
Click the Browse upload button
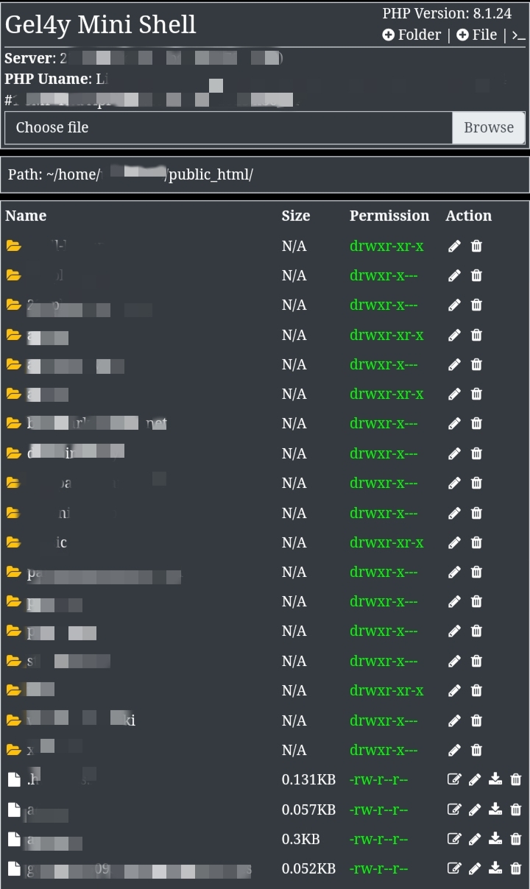(488, 127)
